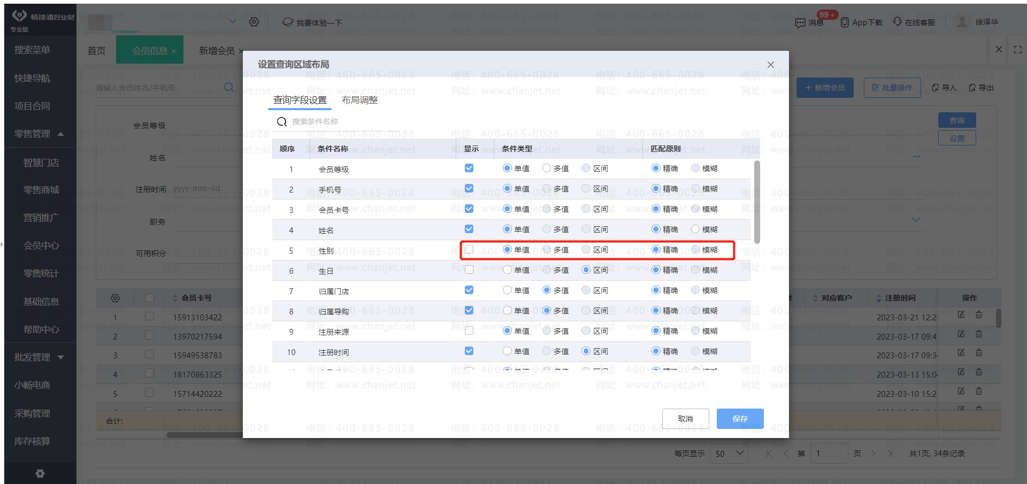Click the App下载 phone icon
Viewport: 1027px width, 484px height.
click(x=845, y=22)
